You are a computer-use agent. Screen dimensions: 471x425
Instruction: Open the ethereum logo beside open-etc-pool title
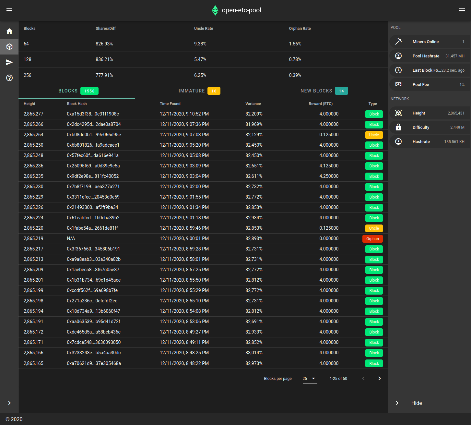(215, 10)
